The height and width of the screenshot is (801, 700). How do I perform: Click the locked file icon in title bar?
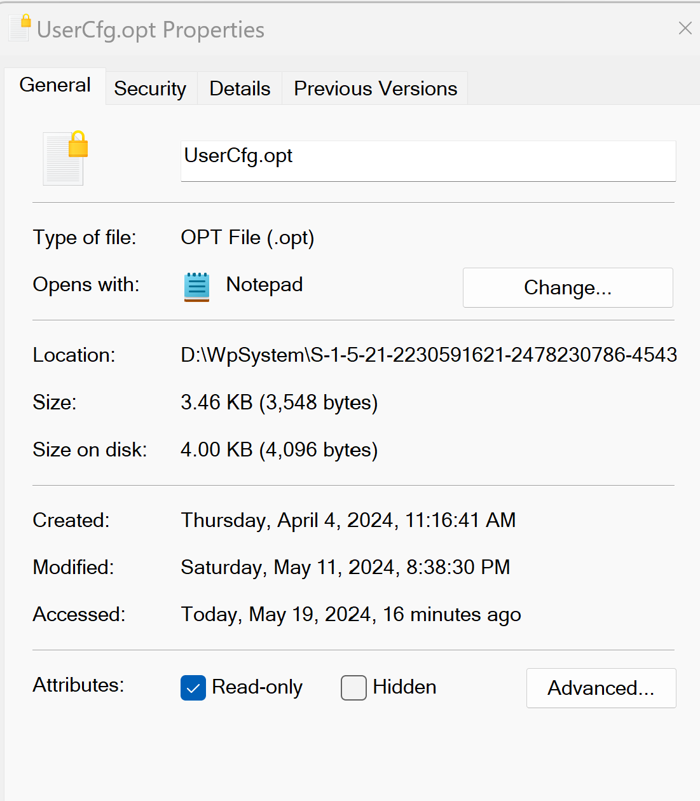click(20, 27)
